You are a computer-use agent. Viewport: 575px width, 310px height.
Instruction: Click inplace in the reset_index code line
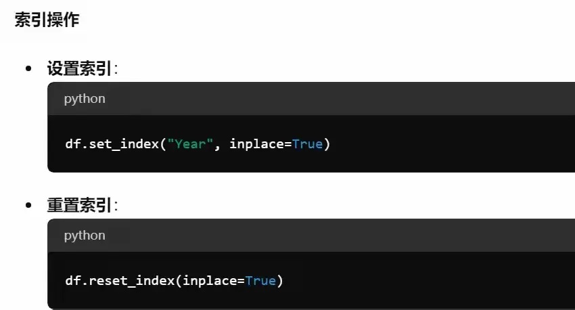click(210, 280)
